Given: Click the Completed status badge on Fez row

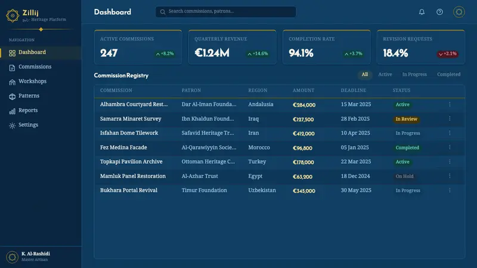Looking at the screenshot, I should tap(407, 148).
